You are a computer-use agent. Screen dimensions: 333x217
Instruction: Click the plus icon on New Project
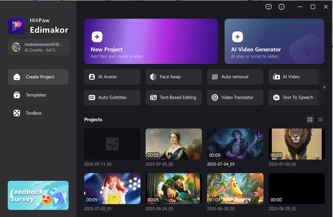click(x=97, y=37)
